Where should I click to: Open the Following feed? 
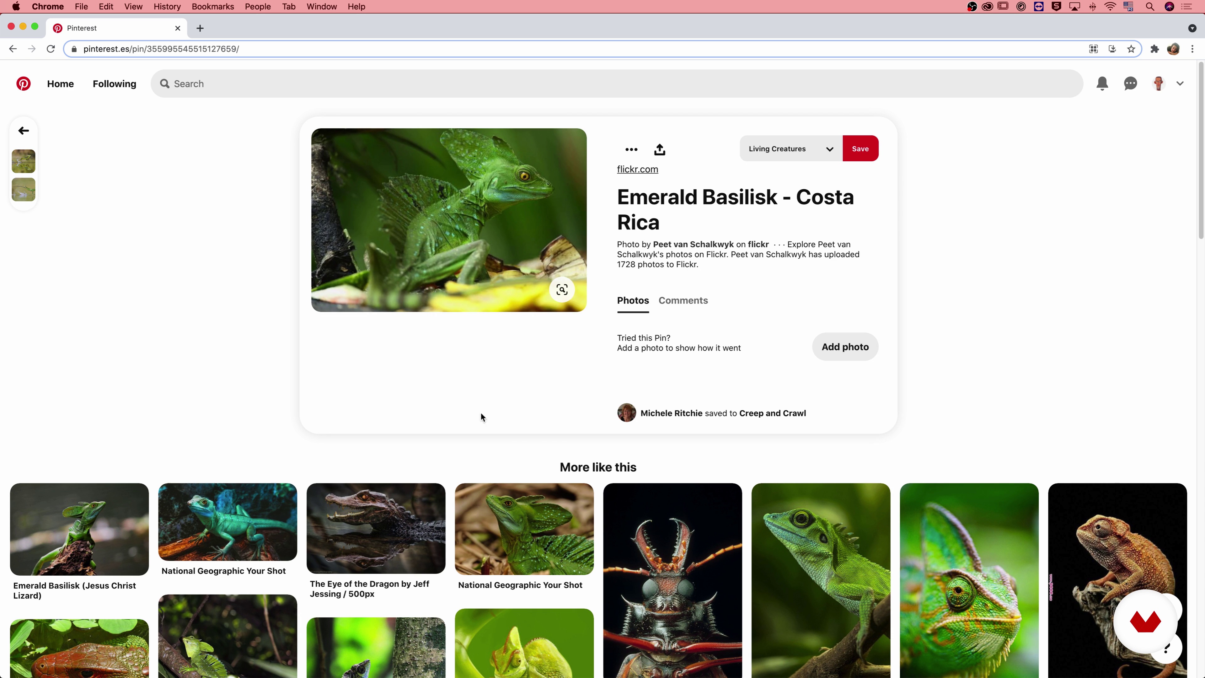click(114, 84)
